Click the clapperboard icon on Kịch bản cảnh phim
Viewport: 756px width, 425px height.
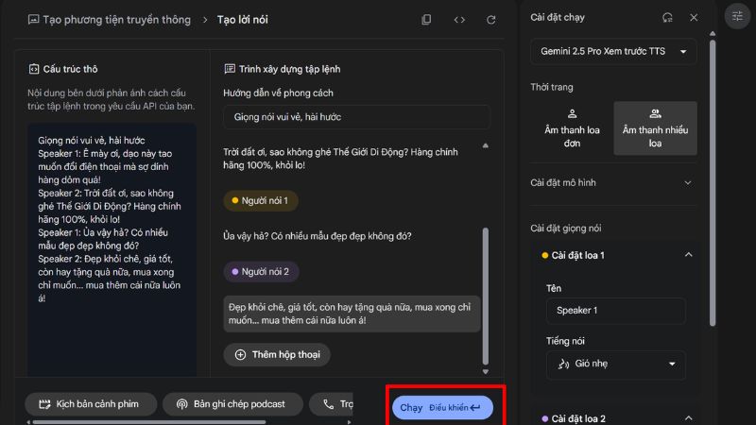[x=44, y=404]
